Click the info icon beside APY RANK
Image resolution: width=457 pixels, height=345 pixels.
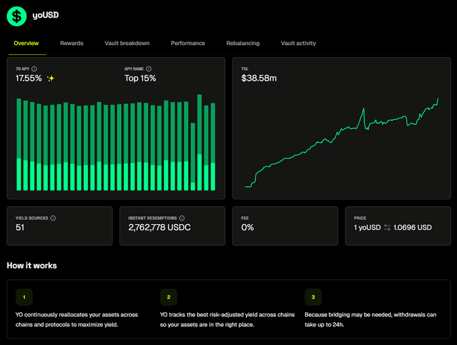click(x=149, y=68)
